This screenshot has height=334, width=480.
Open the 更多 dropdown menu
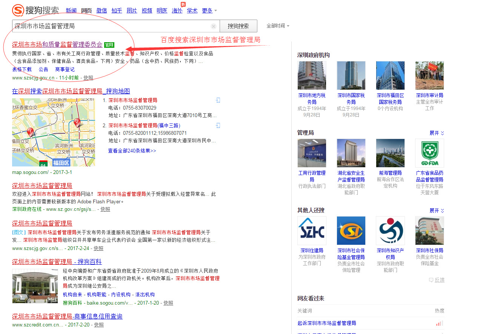click(x=209, y=11)
